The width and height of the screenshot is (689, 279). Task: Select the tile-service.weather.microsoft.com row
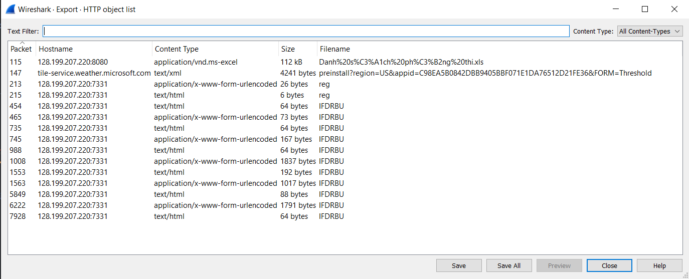click(345, 73)
